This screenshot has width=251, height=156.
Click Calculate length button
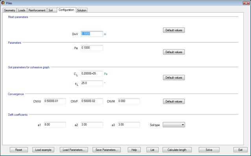(177, 150)
